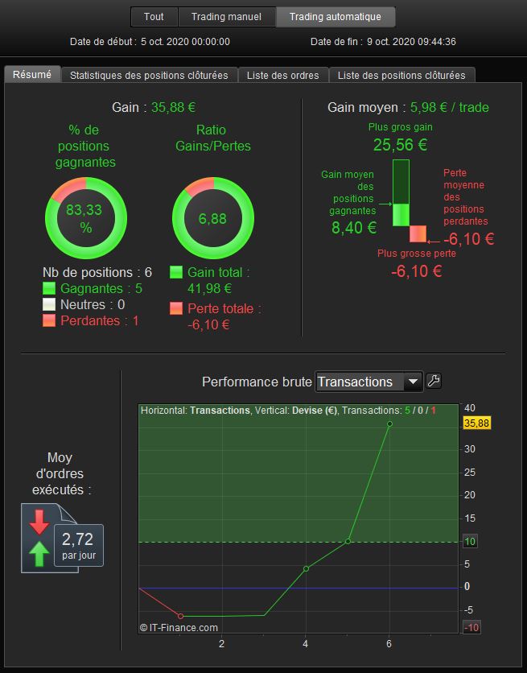Select the Trading automatique filter
Viewport: 527px width, 673px height.
pos(336,17)
